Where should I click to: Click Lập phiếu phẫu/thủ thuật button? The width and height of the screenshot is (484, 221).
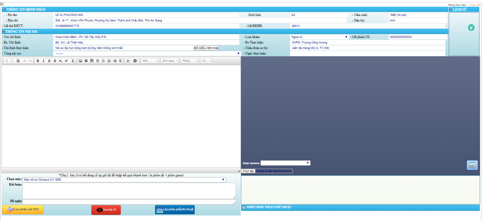tap(175, 210)
